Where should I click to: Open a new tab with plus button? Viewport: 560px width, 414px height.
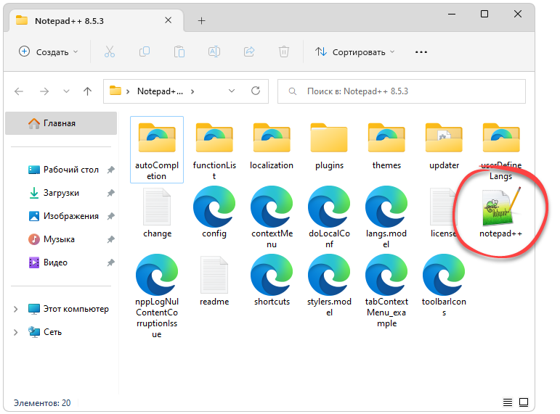[x=201, y=20]
